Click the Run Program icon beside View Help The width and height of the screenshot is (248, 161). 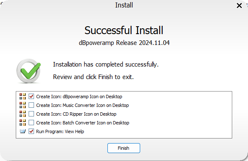[x=23, y=131]
